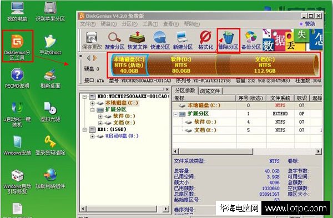Expand 文档(E:) tree node
The image size is (333, 218).
click(x=100, y=123)
